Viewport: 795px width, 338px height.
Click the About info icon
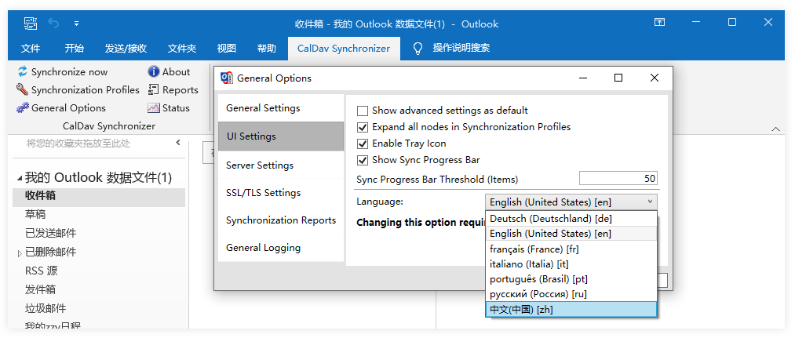154,71
